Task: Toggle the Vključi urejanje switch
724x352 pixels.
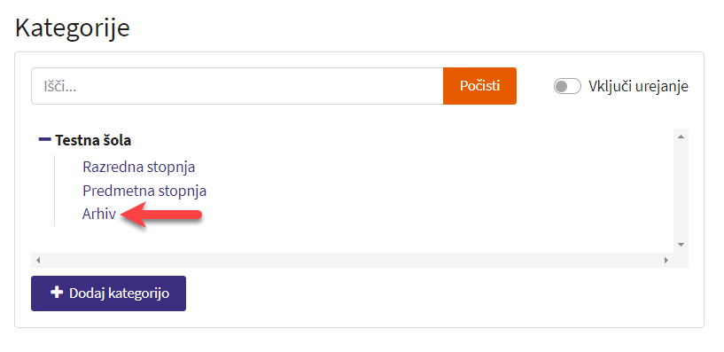Action: [567, 86]
